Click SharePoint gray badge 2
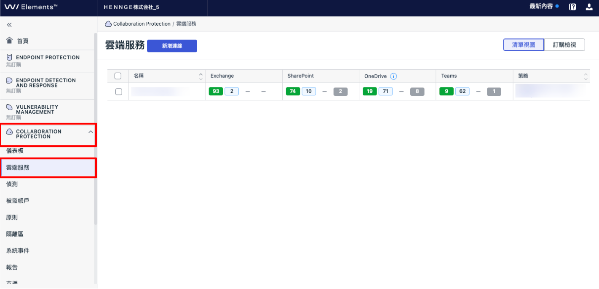The width and height of the screenshot is (599, 289). tap(340, 92)
